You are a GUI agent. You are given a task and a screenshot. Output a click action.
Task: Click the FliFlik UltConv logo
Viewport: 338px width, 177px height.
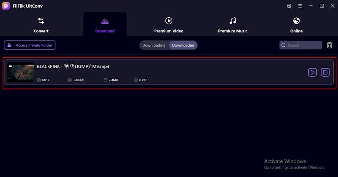[x=6, y=6]
